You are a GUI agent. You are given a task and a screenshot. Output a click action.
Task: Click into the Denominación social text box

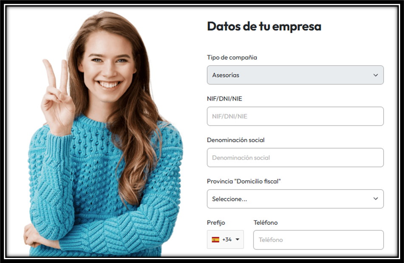pos(295,157)
